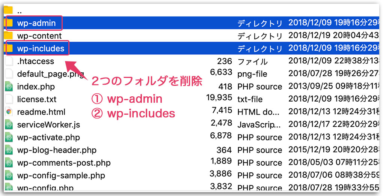The image size is (383, 196).
Task: Select the license.txt file name
Action: point(37,99)
